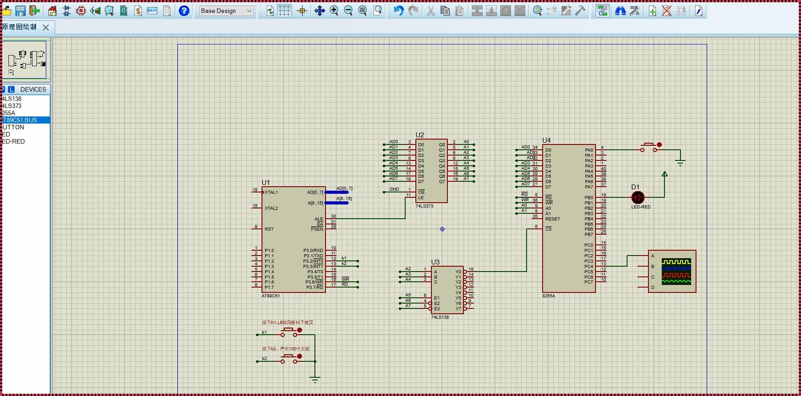Open the Home page icon
The height and width of the screenshot is (396, 801).
coord(52,11)
